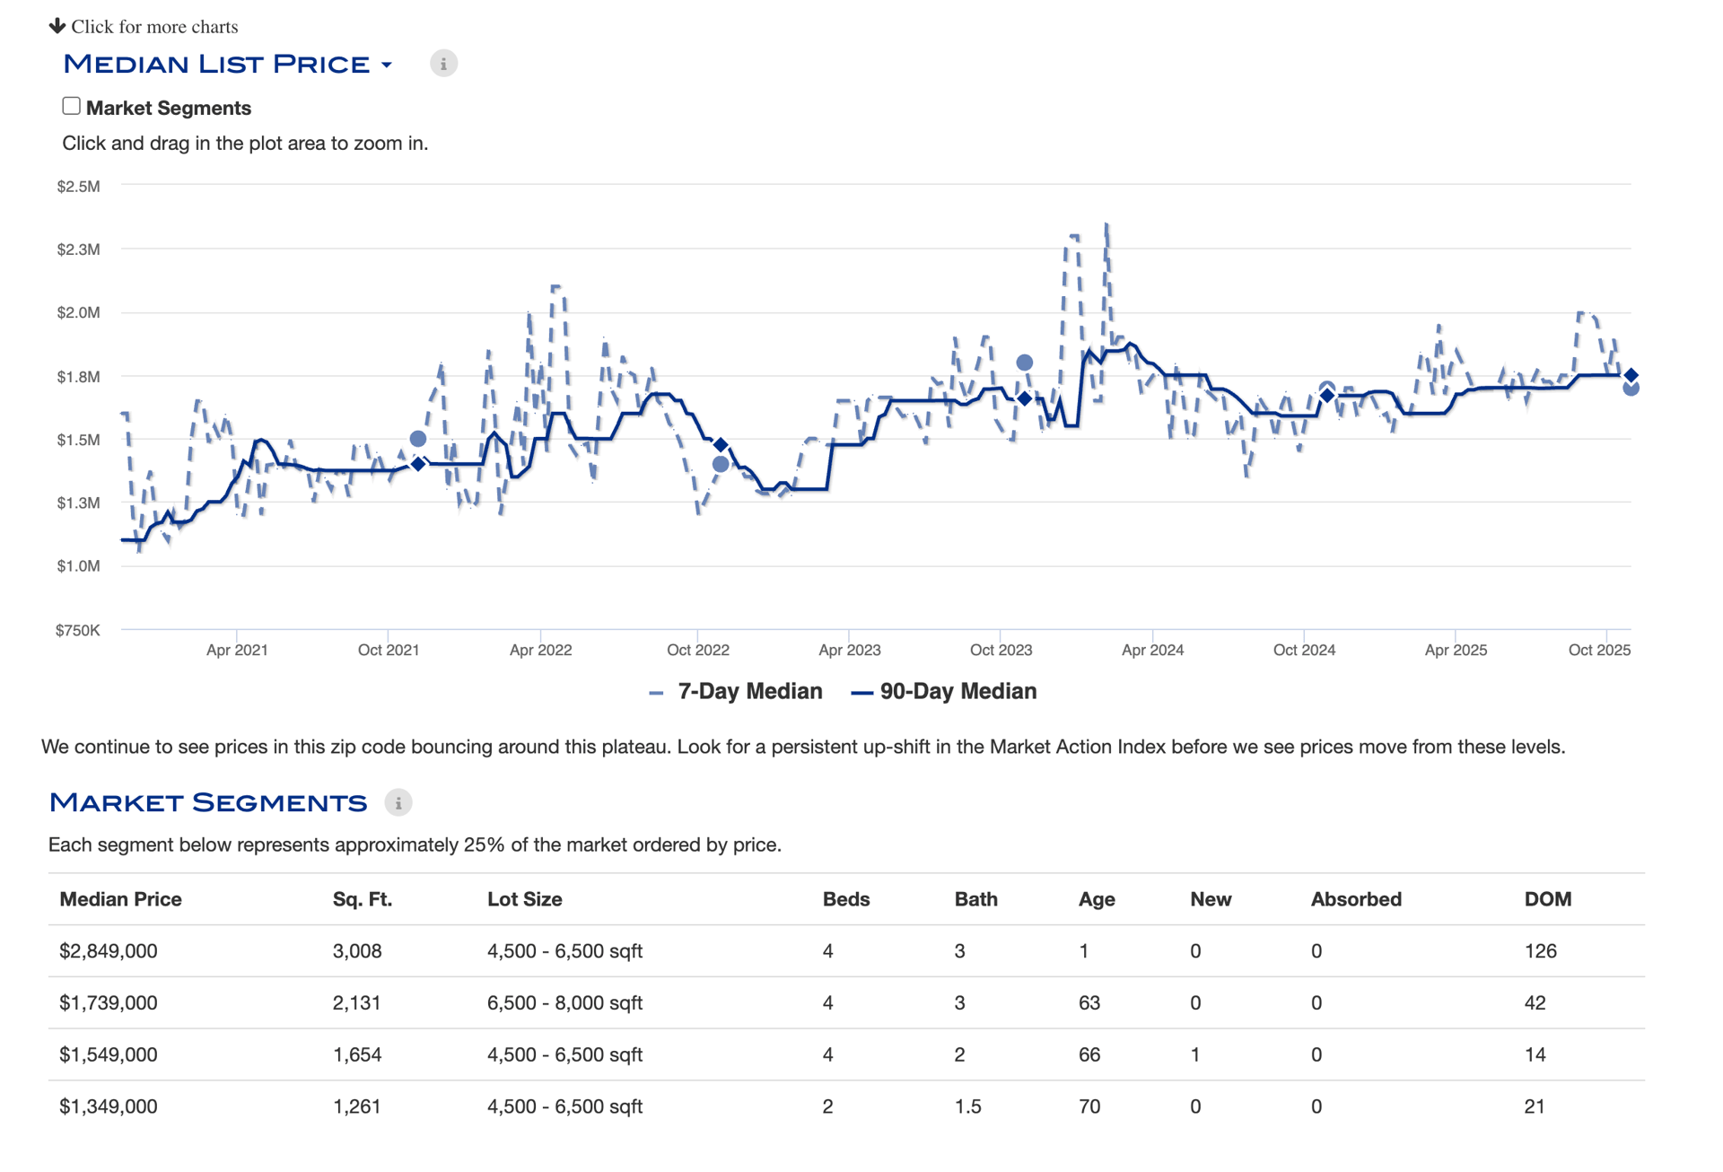
Task: Click the circle marker near Oct 2022
Action: pyautogui.click(x=721, y=464)
